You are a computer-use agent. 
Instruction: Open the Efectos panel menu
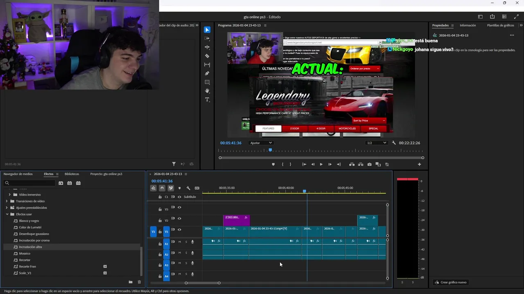click(x=57, y=174)
